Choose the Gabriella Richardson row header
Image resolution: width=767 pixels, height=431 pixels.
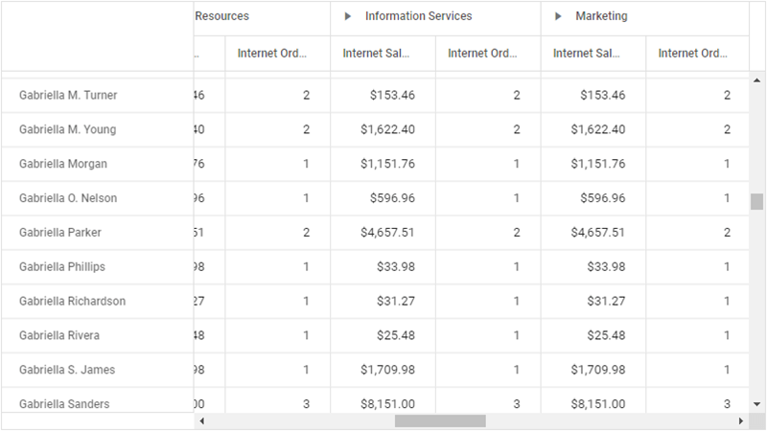click(x=72, y=301)
